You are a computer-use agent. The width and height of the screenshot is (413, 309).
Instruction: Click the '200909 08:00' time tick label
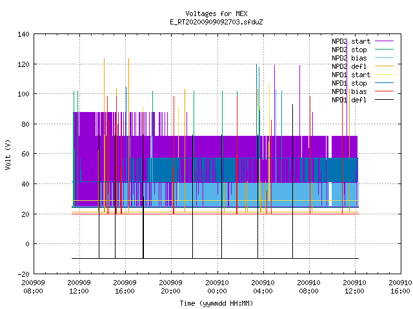(33, 287)
